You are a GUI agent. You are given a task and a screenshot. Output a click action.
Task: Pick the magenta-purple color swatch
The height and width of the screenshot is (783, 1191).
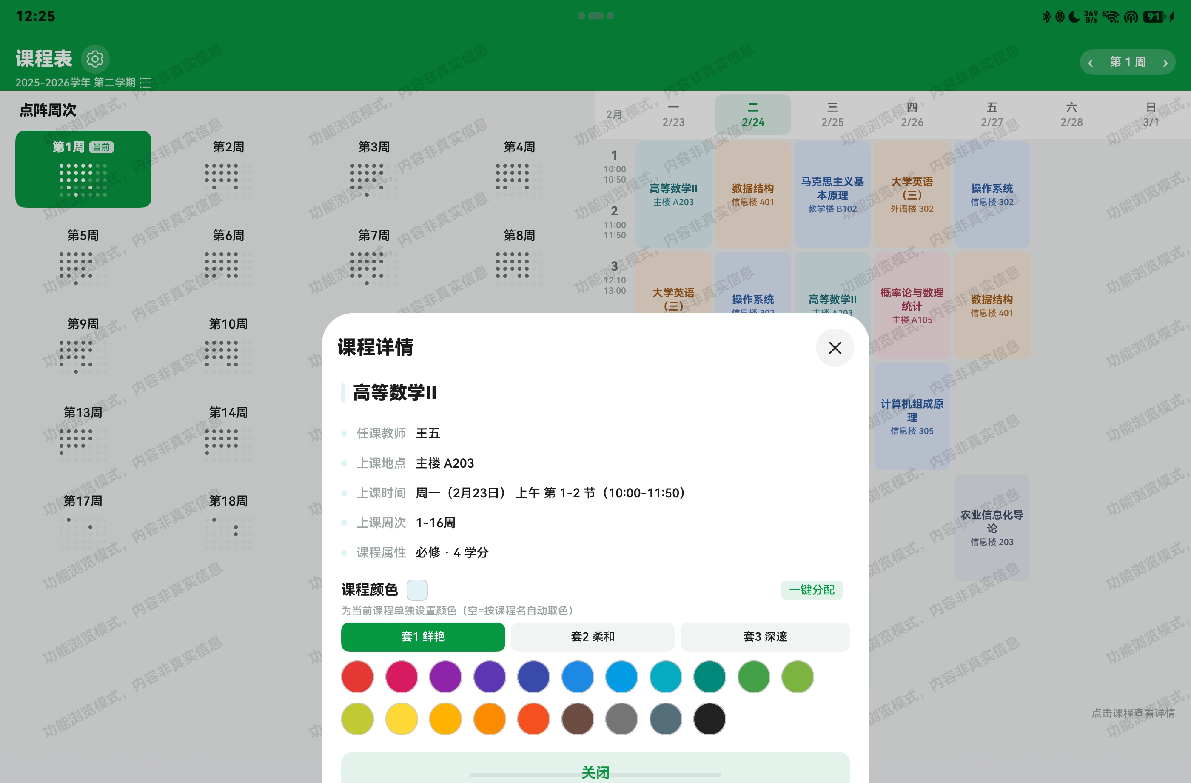(445, 677)
